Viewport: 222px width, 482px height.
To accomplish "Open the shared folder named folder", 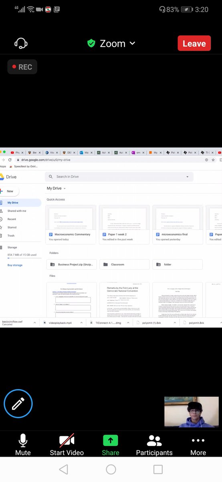I will pyautogui.click(x=178, y=264).
